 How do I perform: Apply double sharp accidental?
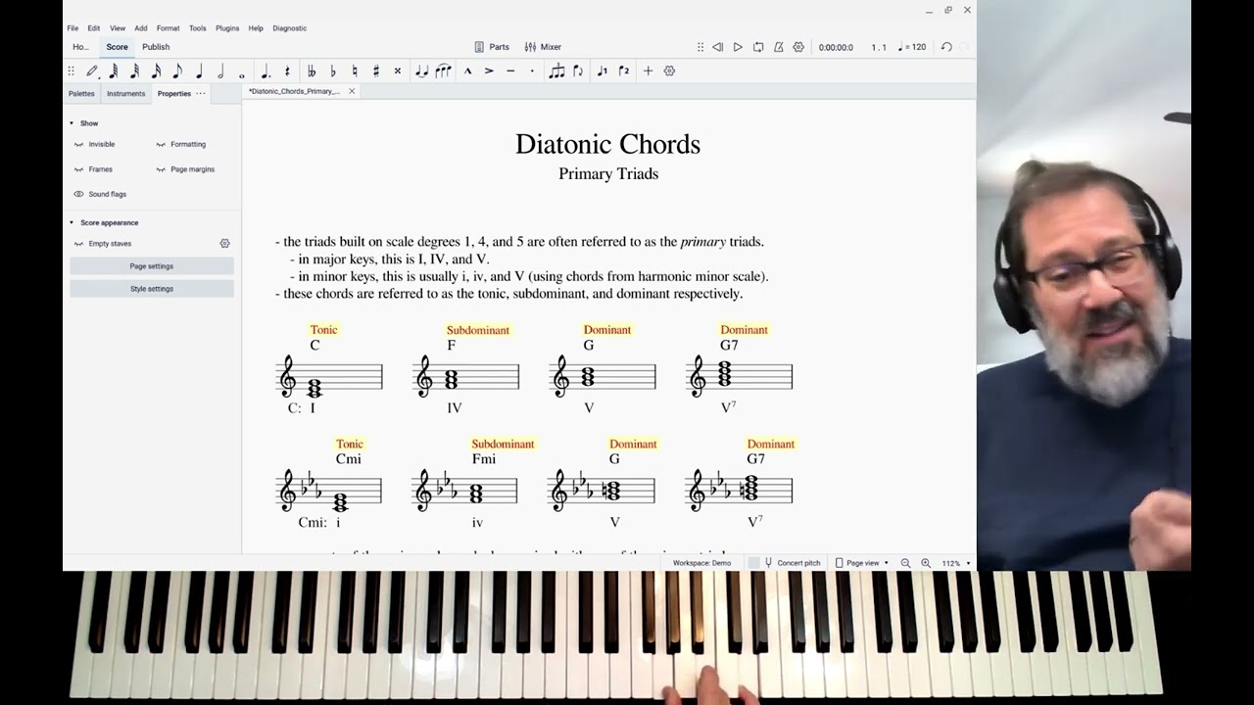tap(397, 70)
